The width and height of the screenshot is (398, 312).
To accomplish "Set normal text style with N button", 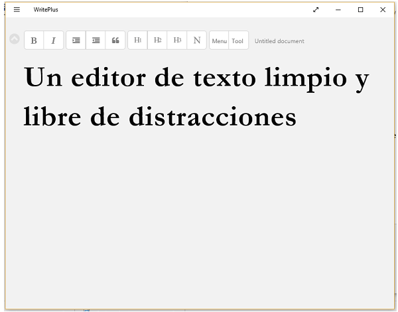I will [197, 40].
